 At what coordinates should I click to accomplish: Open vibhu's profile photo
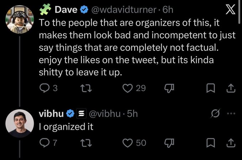[x=20, y=123]
